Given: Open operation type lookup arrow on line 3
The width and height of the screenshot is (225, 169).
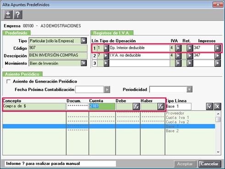Looking at the screenshot, I should tap(106, 63).
